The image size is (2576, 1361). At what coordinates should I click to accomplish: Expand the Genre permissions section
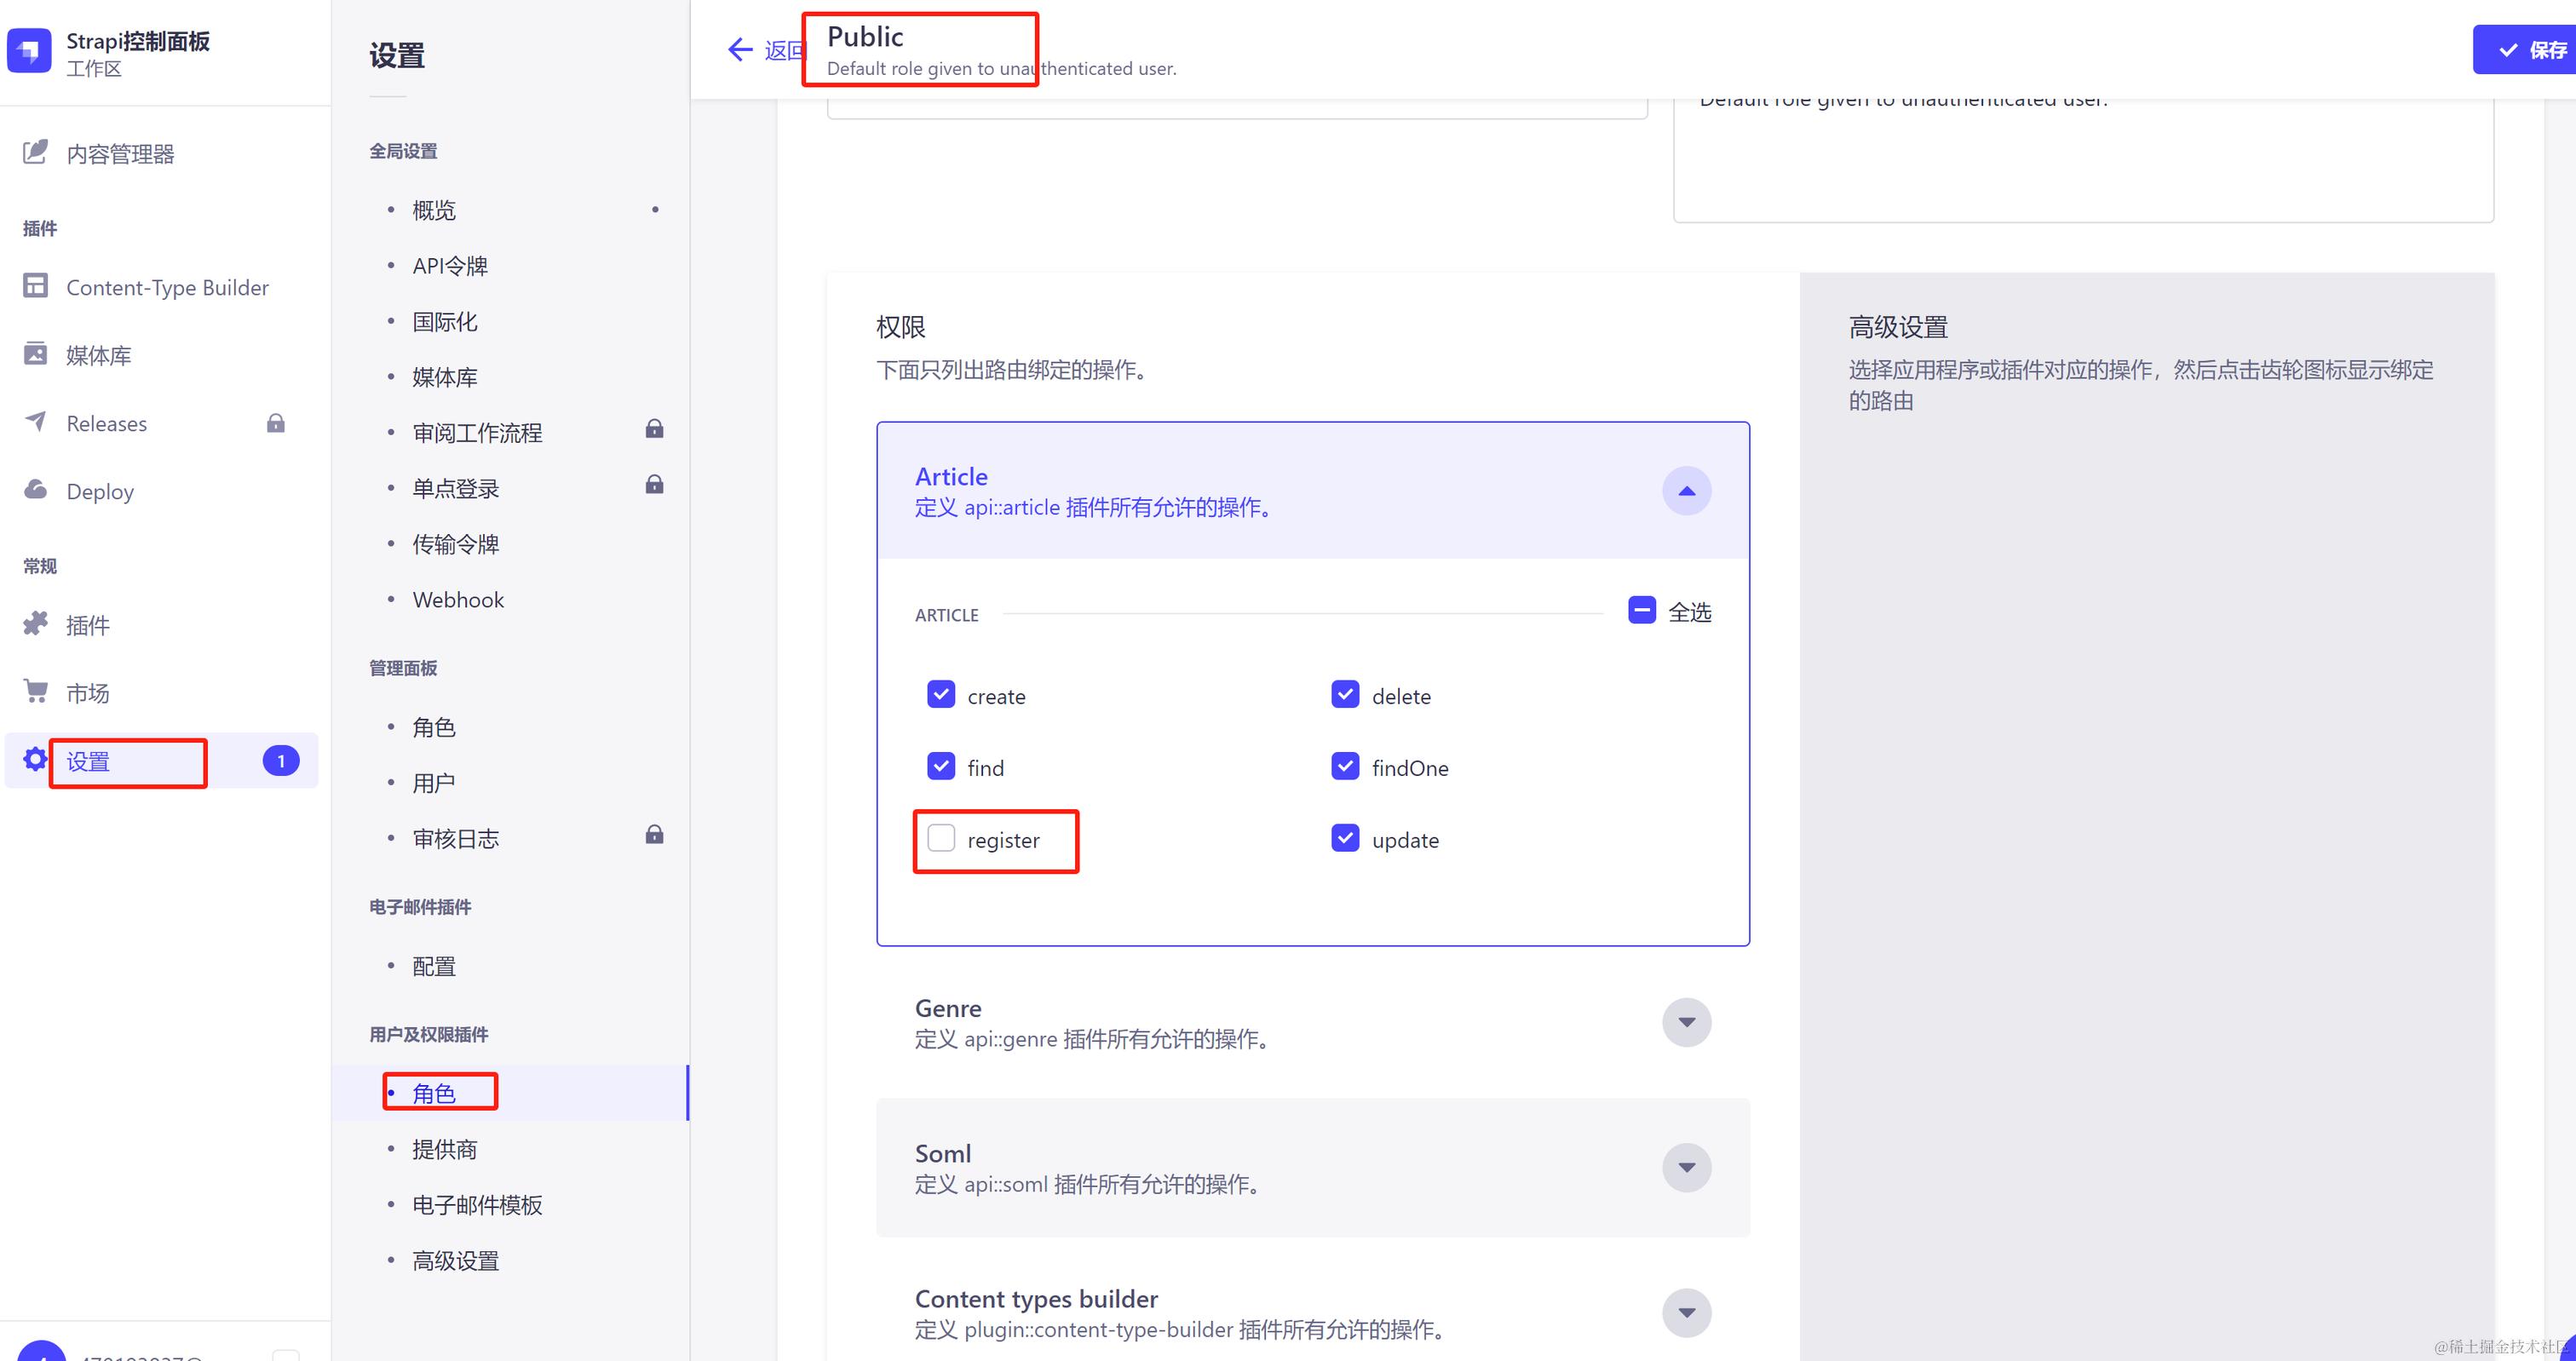point(1686,1022)
